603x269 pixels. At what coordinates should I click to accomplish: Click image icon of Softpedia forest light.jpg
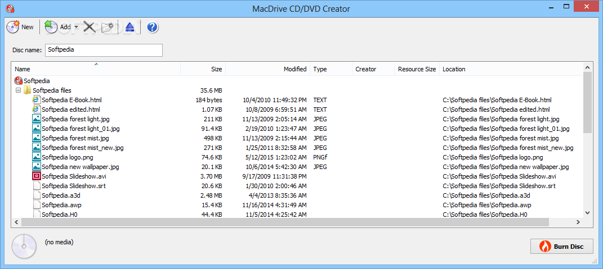[37, 119]
